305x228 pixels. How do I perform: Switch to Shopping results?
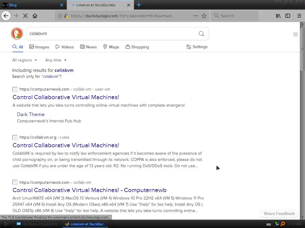137,47
